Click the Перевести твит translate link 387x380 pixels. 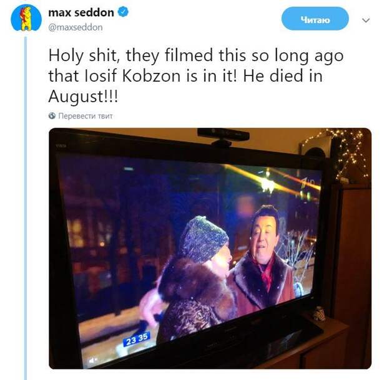[x=86, y=116]
